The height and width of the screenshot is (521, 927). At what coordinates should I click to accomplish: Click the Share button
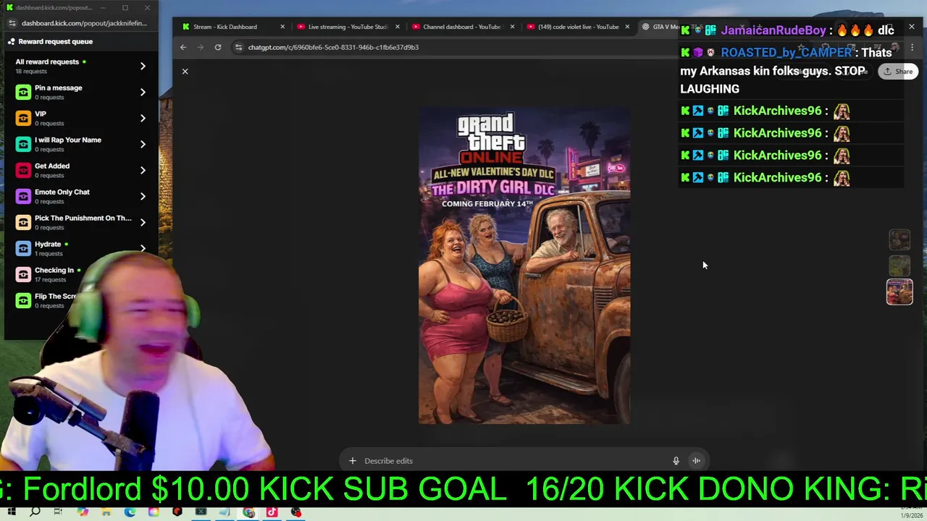(898, 72)
